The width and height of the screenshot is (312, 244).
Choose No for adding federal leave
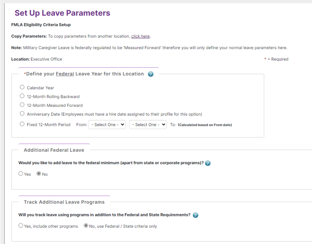tap(39, 173)
